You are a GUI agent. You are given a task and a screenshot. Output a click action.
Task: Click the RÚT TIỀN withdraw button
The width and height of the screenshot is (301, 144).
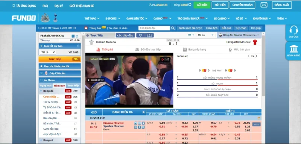(220, 5)
